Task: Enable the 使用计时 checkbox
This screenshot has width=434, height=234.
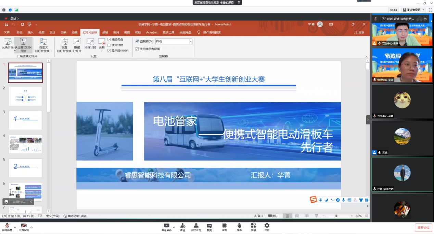Action: 109,45
